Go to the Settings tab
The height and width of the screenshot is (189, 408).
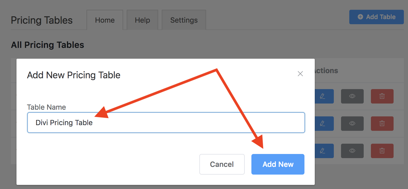coord(184,20)
